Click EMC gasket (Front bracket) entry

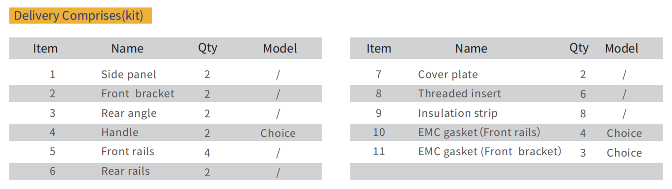pos(489,152)
